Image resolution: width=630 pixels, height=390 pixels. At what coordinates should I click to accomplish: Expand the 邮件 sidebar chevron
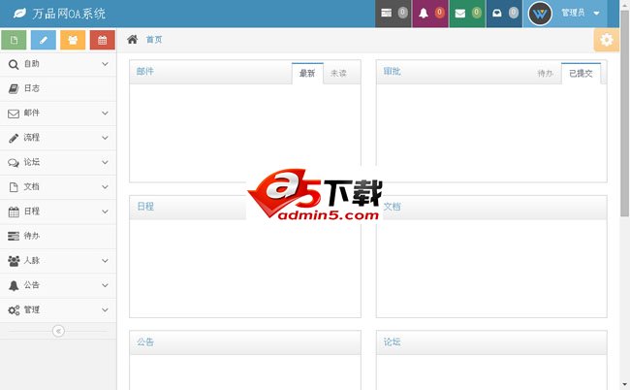(105, 113)
